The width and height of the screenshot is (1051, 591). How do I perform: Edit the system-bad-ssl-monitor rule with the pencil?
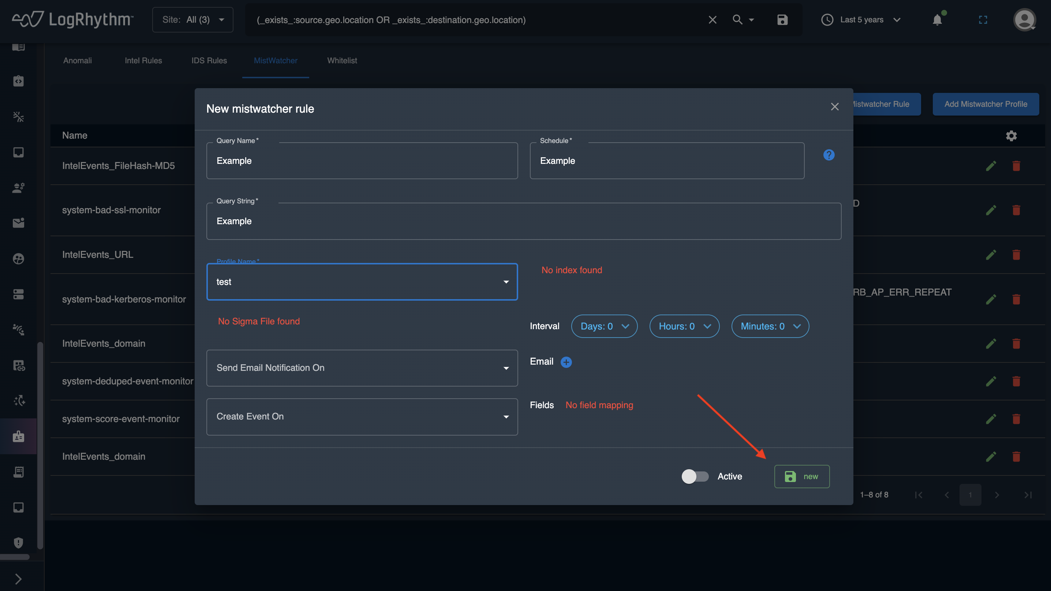(x=991, y=210)
